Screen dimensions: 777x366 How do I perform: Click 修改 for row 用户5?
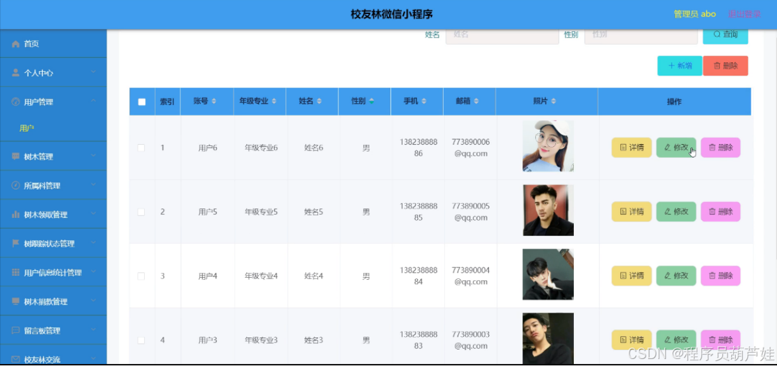coord(676,212)
